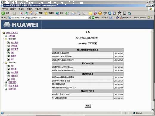Click the smiley face toolbar icon
This screenshot has height=116, width=155.
tap(100, 13)
